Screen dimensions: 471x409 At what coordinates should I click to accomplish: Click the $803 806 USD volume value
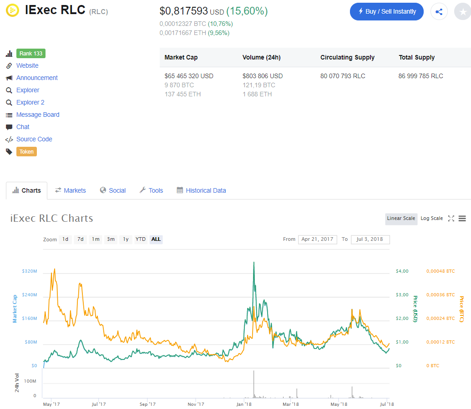pos(263,76)
